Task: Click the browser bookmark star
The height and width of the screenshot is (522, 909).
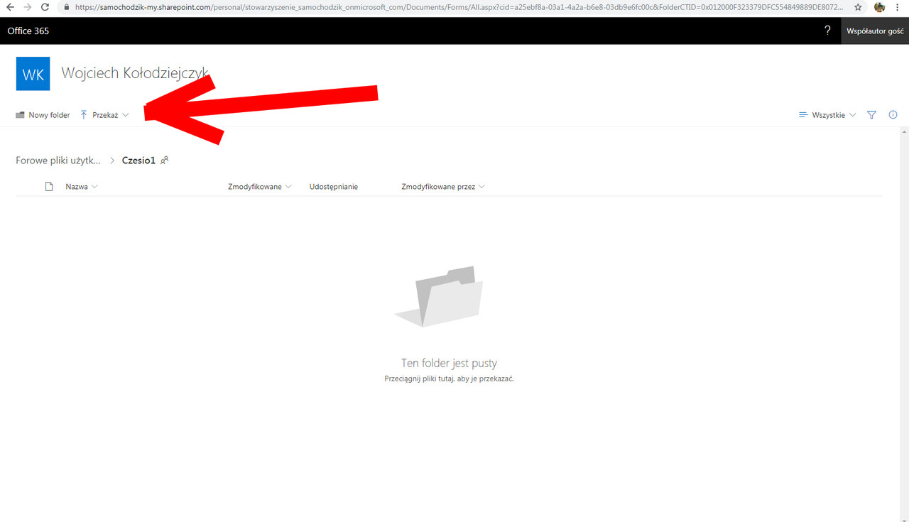Action: (x=857, y=7)
